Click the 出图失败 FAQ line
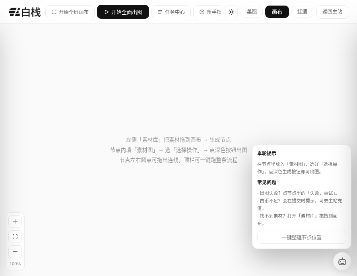The height and width of the screenshot is (276, 357). [x=299, y=193]
